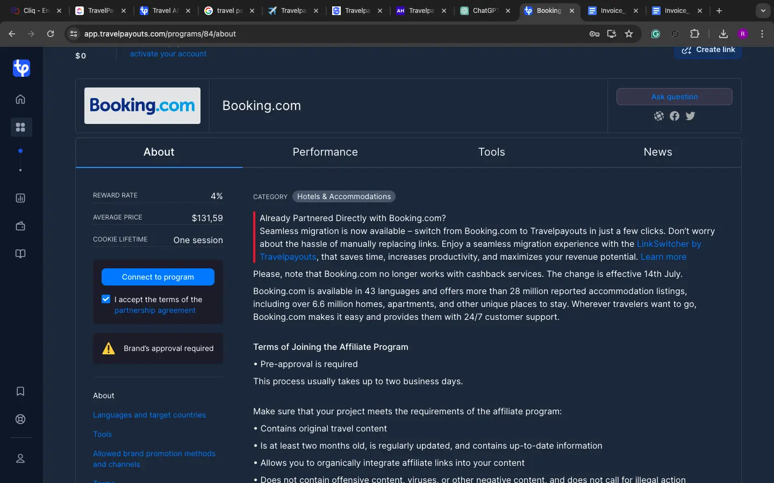Open the user profile icon in sidebar
The height and width of the screenshot is (483, 774).
20,458
